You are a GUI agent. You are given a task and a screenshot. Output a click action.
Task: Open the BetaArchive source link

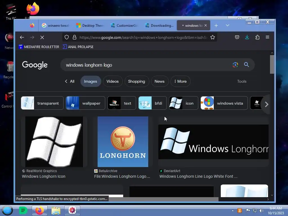point(106,171)
